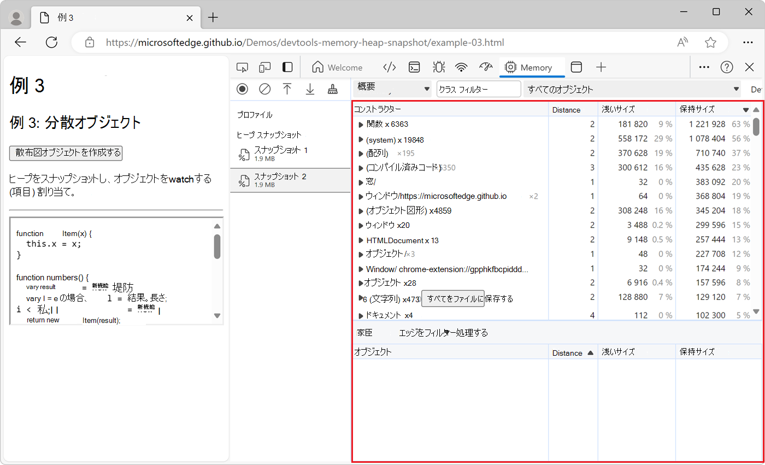Viewport: 765px width, 465px height.
Task: Sort by Distance column in retainers table
Action: pyautogui.click(x=573, y=352)
